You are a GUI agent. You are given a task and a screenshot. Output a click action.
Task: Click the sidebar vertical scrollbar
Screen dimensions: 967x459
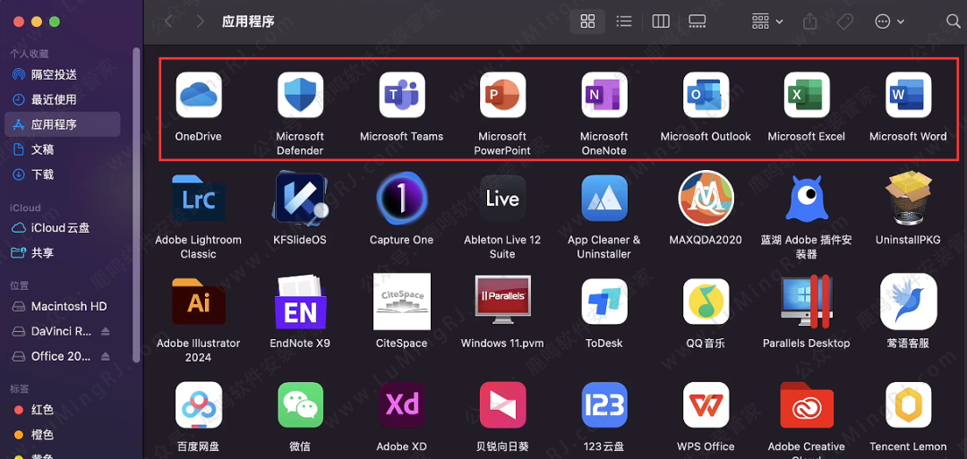point(136,205)
